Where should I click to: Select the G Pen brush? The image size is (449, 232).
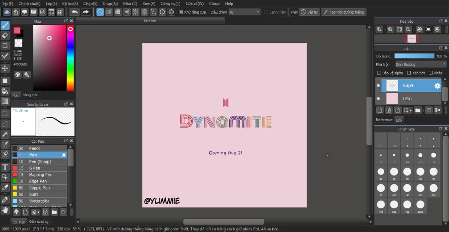[x=39, y=168]
